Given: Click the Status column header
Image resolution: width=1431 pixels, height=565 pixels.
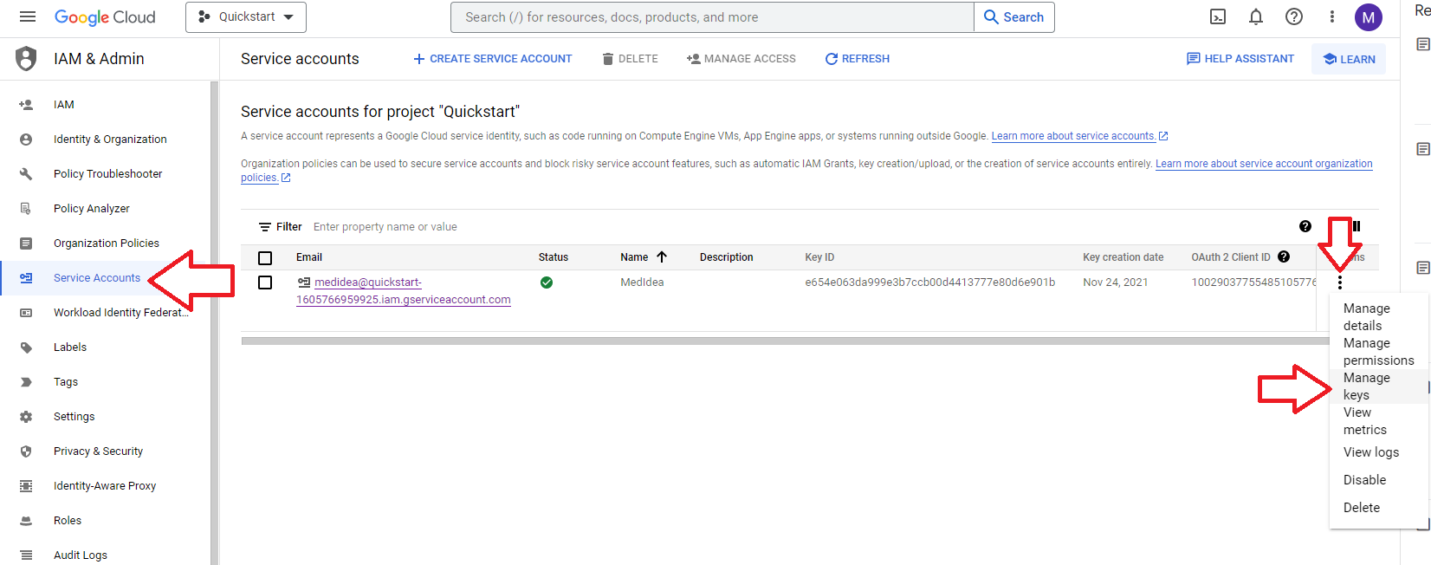Looking at the screenshot, I should coord(554,257).
